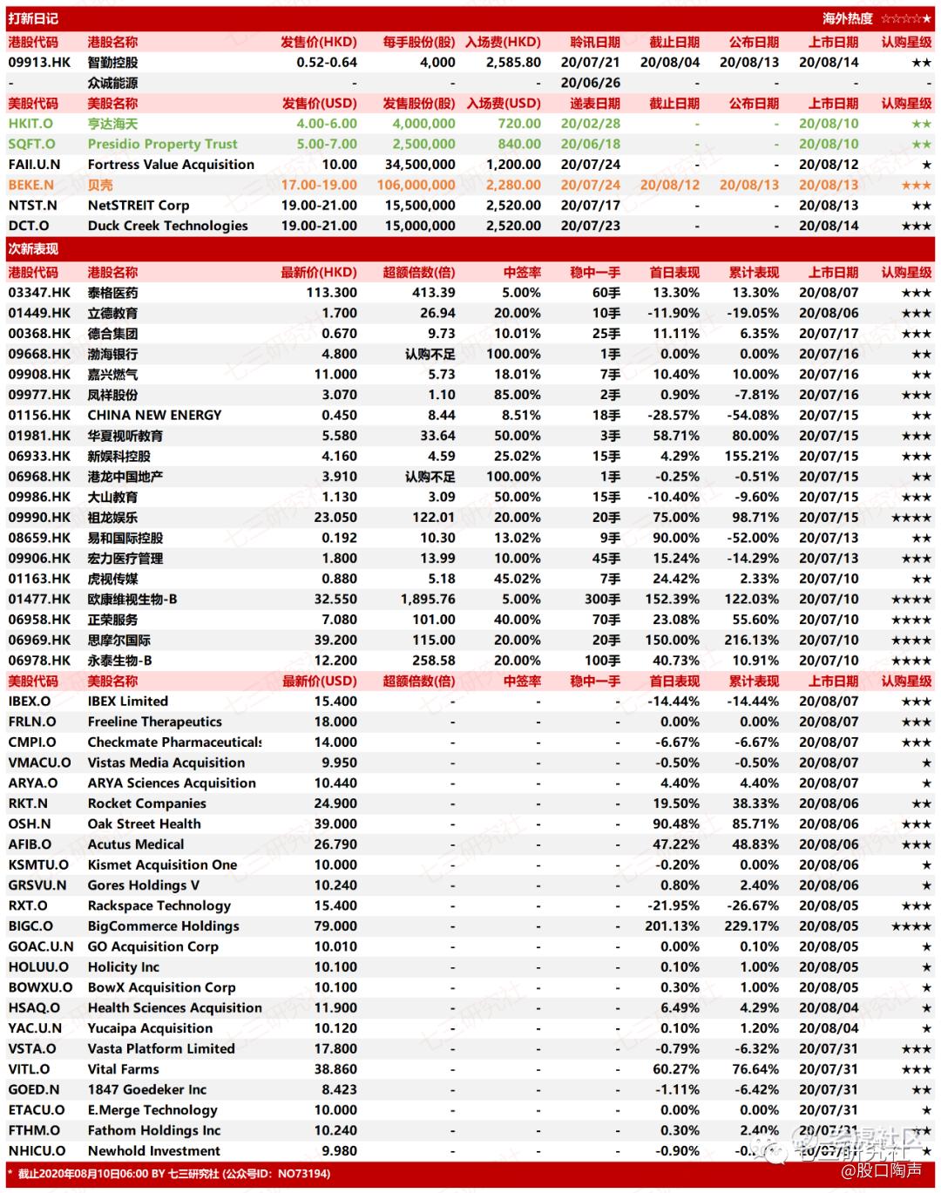Click CHINA NEW ENERGY name
Viewport: 941px width, 1193px height.
click(154, 416)
